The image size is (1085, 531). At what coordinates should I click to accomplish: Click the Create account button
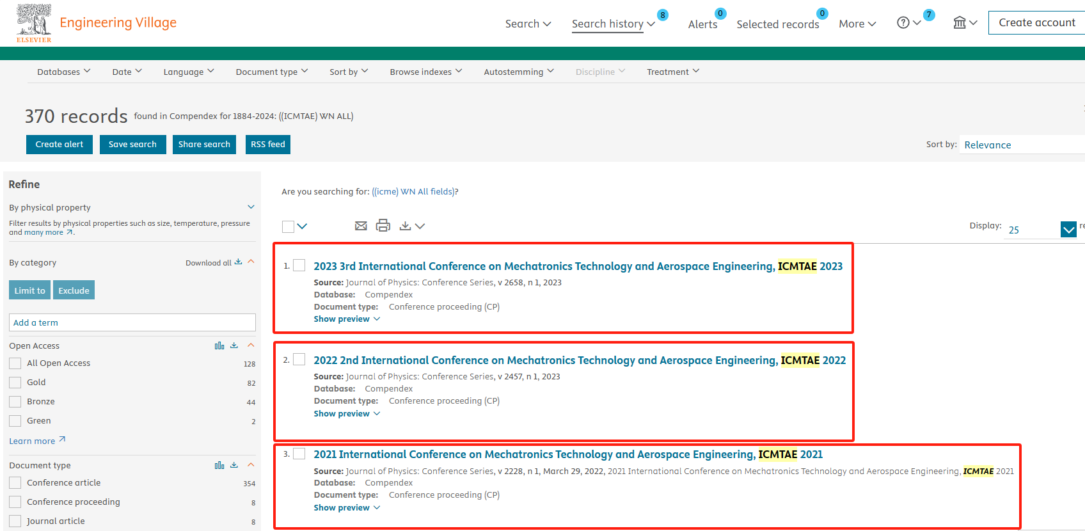pos(1036,22)
